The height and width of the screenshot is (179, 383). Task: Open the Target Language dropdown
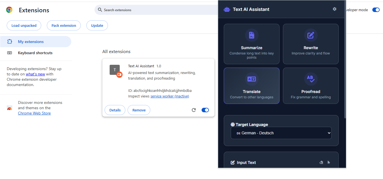point(281,133)
